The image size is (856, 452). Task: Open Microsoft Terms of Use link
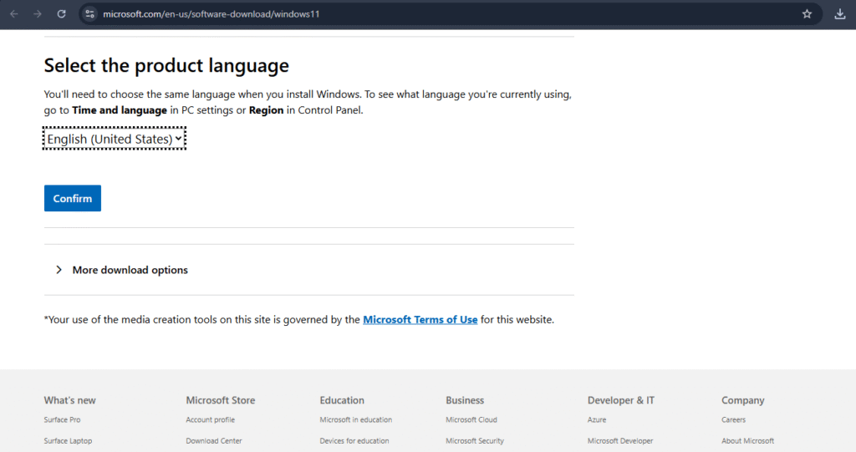click(x=420, y=319)
